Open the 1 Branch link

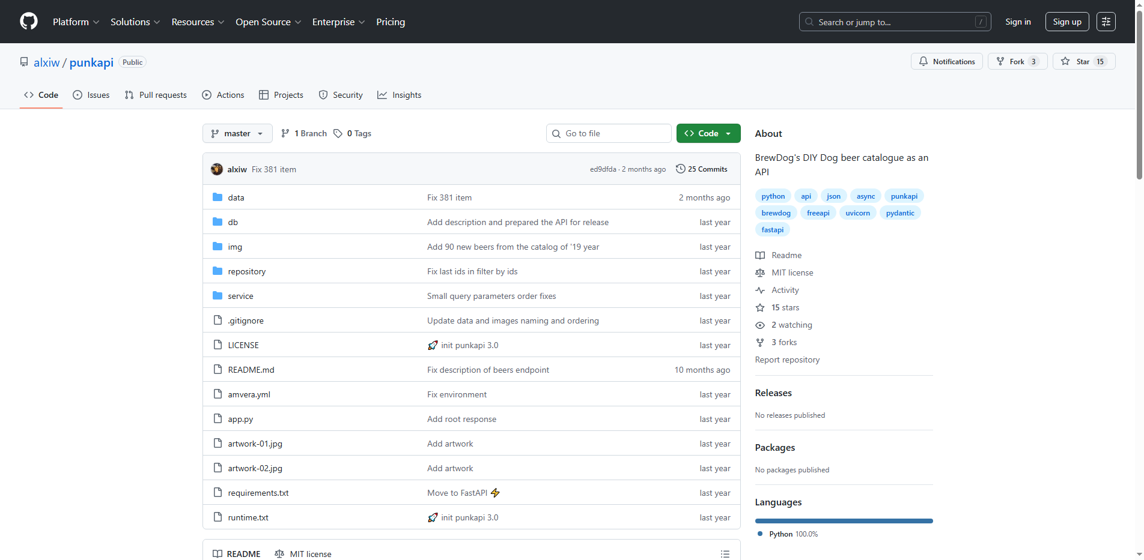pyautogui.click(x=304, y=133)
